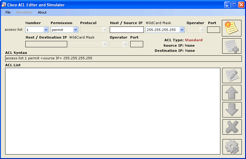Viewport: 246px width, 159px height.
Task: Click the Simulate! menu item
Action: click(x=24, y=12)
